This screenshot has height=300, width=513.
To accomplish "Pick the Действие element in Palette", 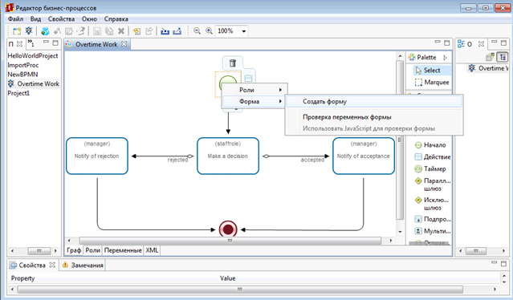I will pos(433,157).
